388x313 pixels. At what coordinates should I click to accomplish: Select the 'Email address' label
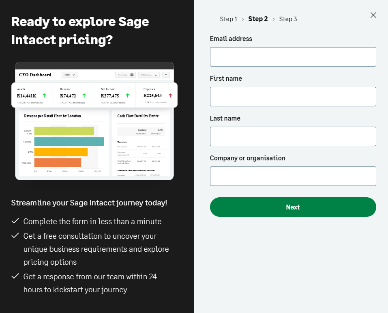(x=231, y=39)
